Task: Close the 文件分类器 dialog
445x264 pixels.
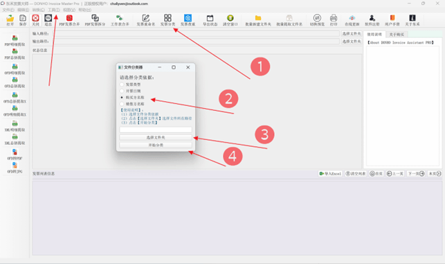Action: coord(188,67)
